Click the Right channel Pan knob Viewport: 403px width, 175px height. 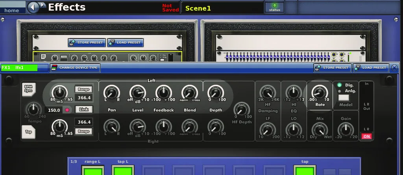tap(112, 127)
